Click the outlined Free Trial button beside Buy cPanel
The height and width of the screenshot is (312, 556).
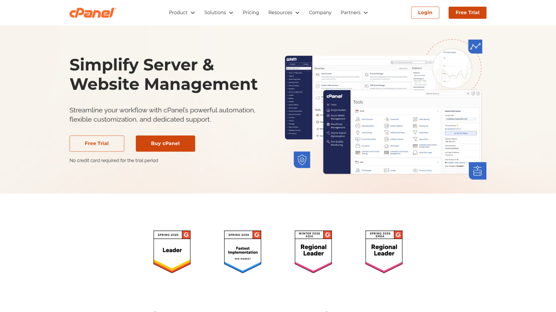[x=97, y=144]
